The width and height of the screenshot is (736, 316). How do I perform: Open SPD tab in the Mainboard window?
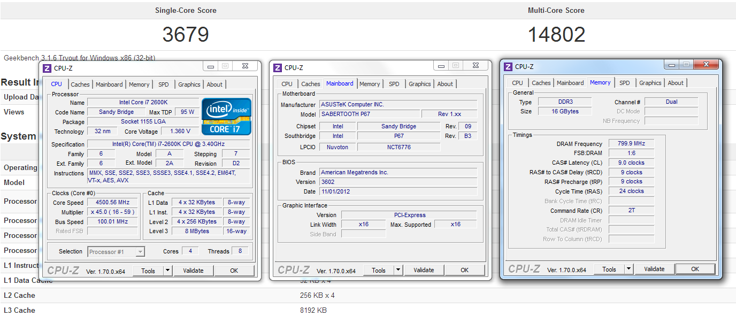click(394, 84)
